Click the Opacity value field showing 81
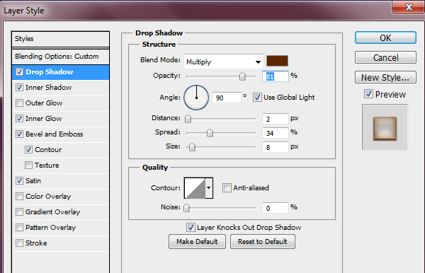Image resolution: width=425 pixels, height=273 pixels. 275,76
